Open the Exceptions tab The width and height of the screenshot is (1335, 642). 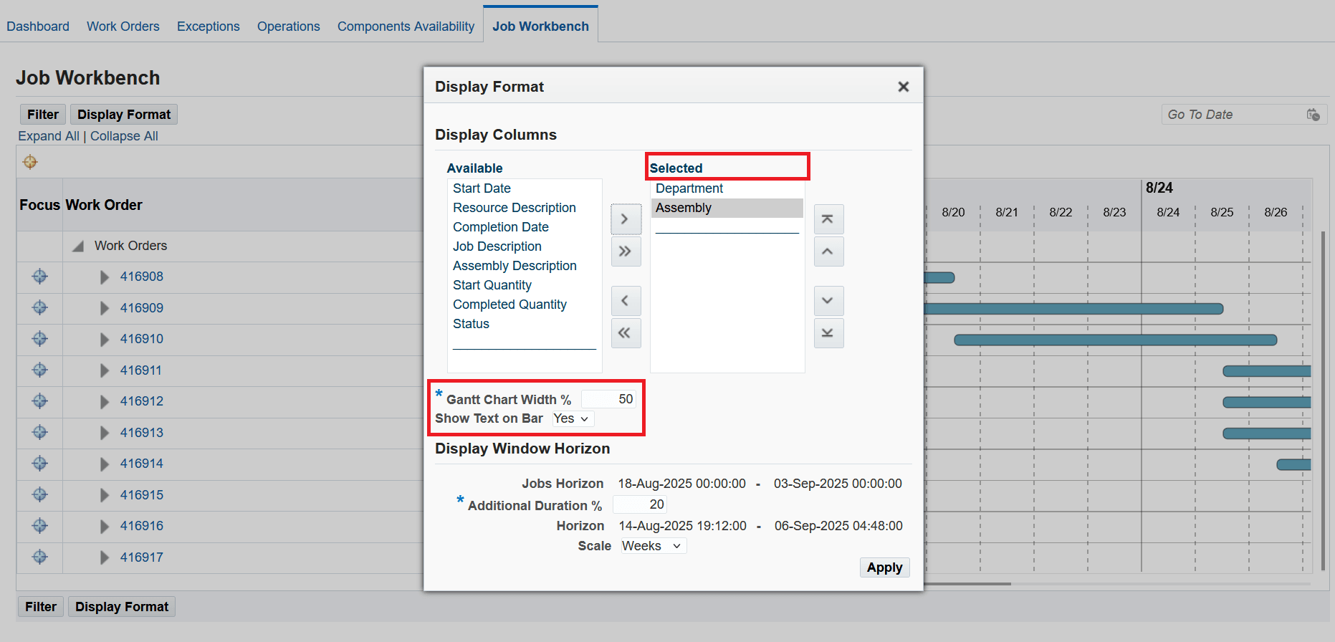tap(208, 27)
